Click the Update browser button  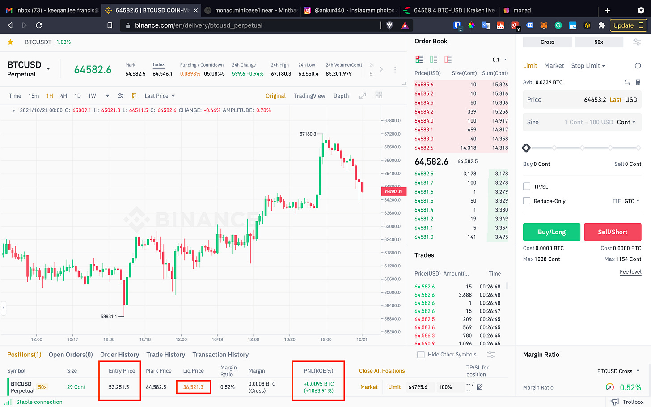pyautogui.click(x=628, y=25)
